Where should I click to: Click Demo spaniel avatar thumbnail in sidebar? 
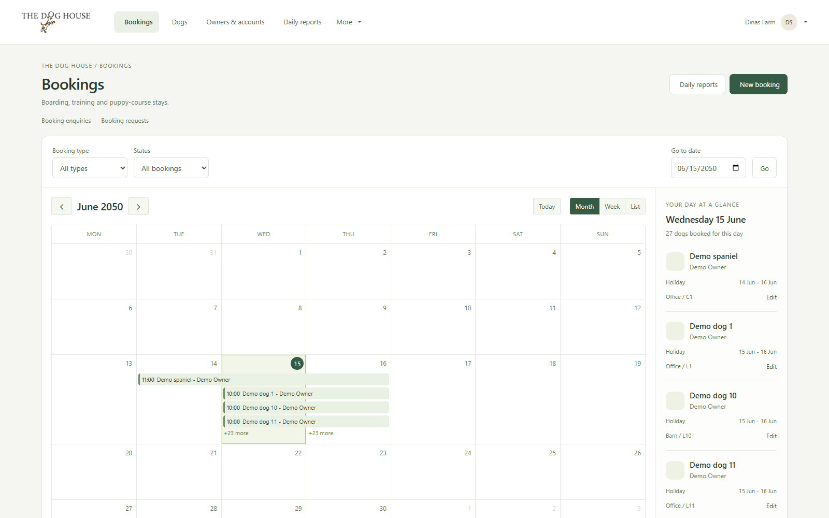pyautogui.click(x=675, y=262)
